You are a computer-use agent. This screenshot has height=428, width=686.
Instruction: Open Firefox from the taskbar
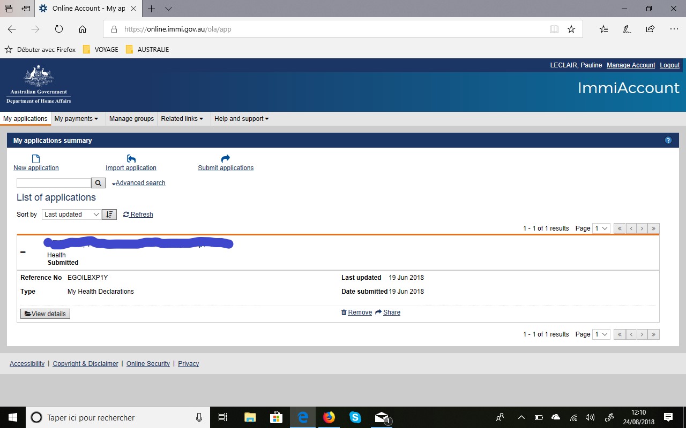point(329,417)
